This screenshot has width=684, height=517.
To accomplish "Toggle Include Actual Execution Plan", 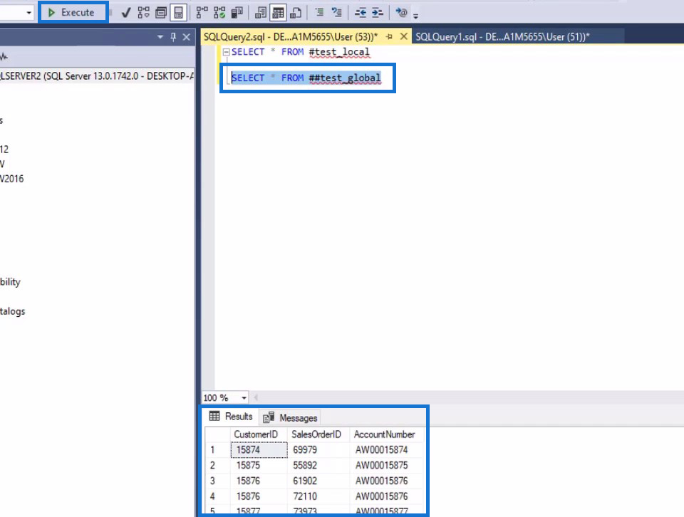I will [x=202, y=13].
